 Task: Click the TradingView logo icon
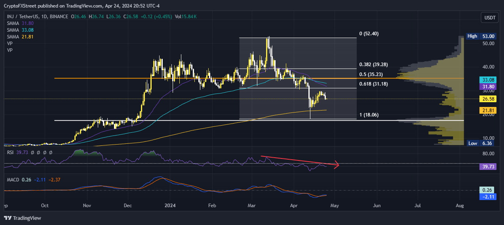tap(8, 218)
